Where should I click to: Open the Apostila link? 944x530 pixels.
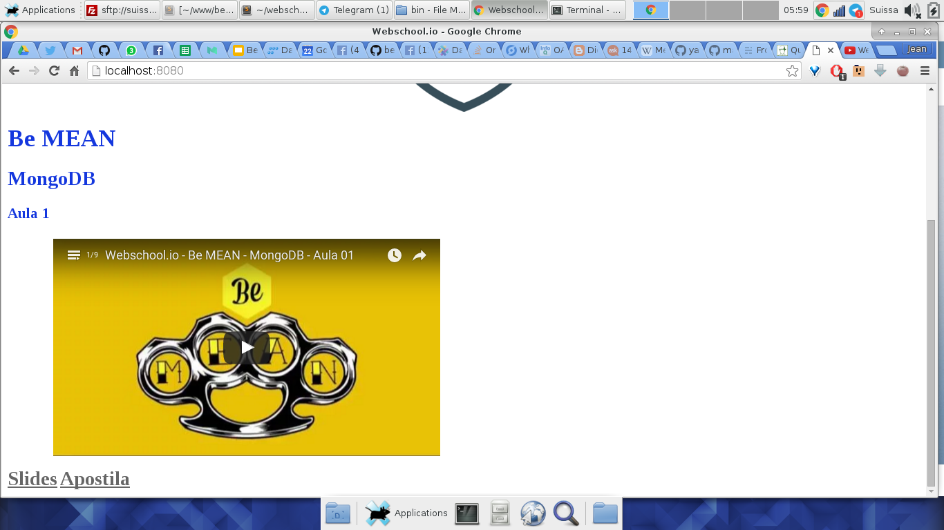95,478
